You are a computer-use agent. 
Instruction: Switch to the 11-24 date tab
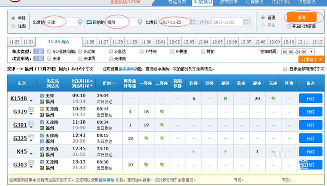(28, 42)
